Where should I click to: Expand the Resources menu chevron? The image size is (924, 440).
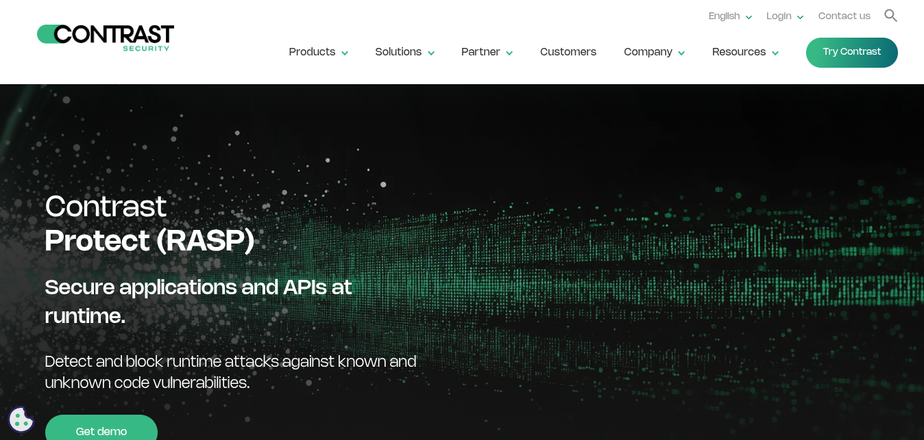(775, 53)
